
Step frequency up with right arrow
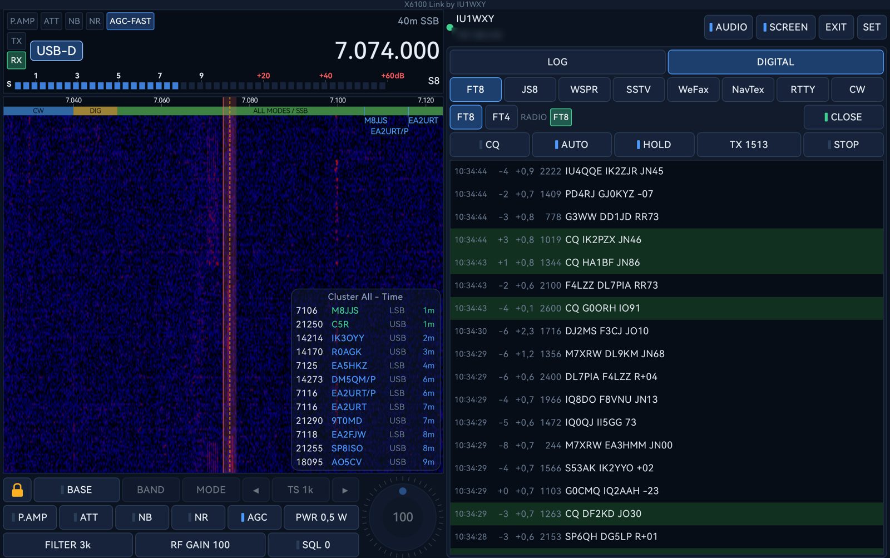point(345,490)
